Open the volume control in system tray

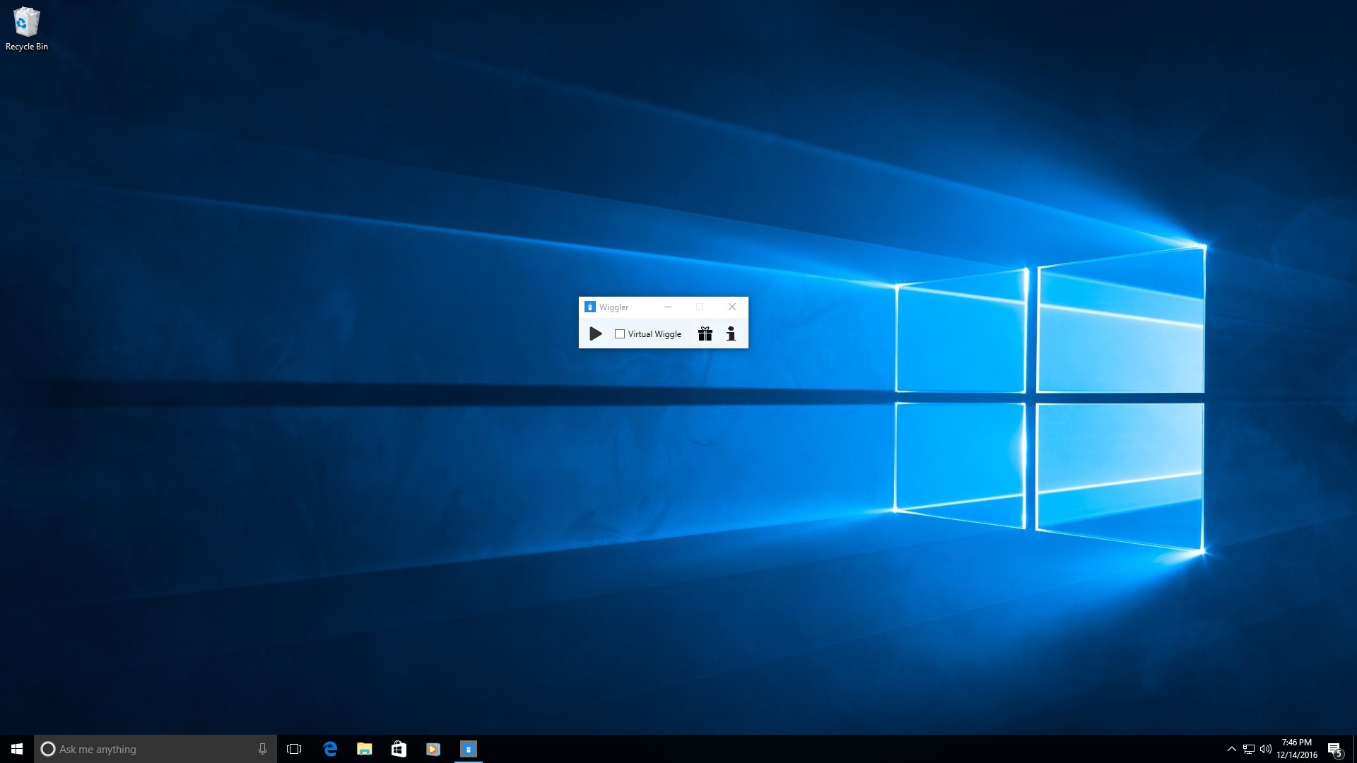[x=1266, y=749]
